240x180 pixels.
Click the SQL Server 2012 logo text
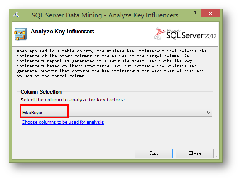[x=191, y=34]
